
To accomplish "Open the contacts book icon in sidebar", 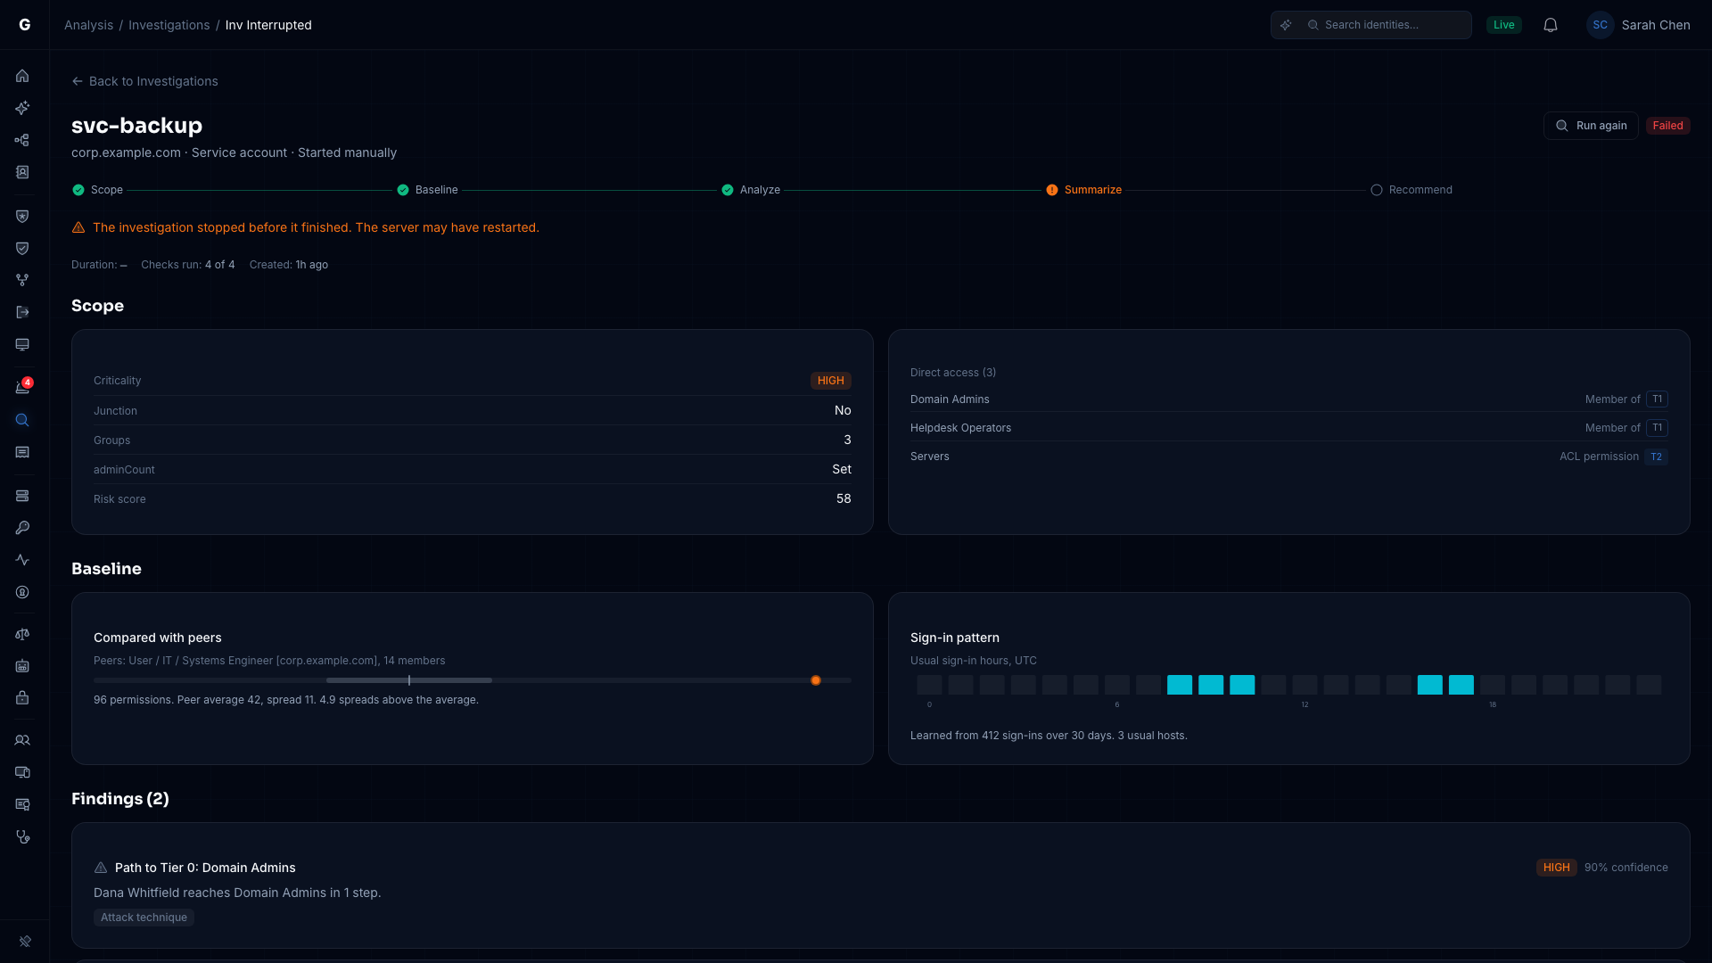I will coord(22,172).
